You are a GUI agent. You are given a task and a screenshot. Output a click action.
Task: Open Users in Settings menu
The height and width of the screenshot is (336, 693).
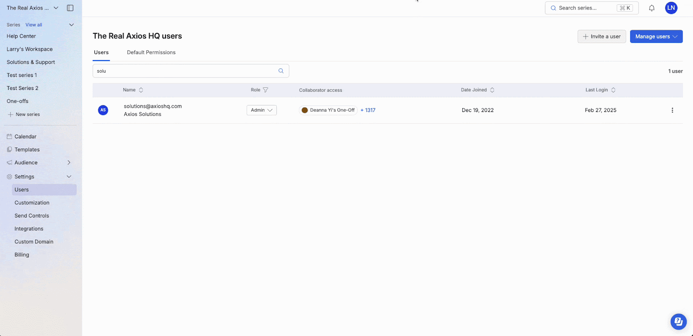[44, 189]
